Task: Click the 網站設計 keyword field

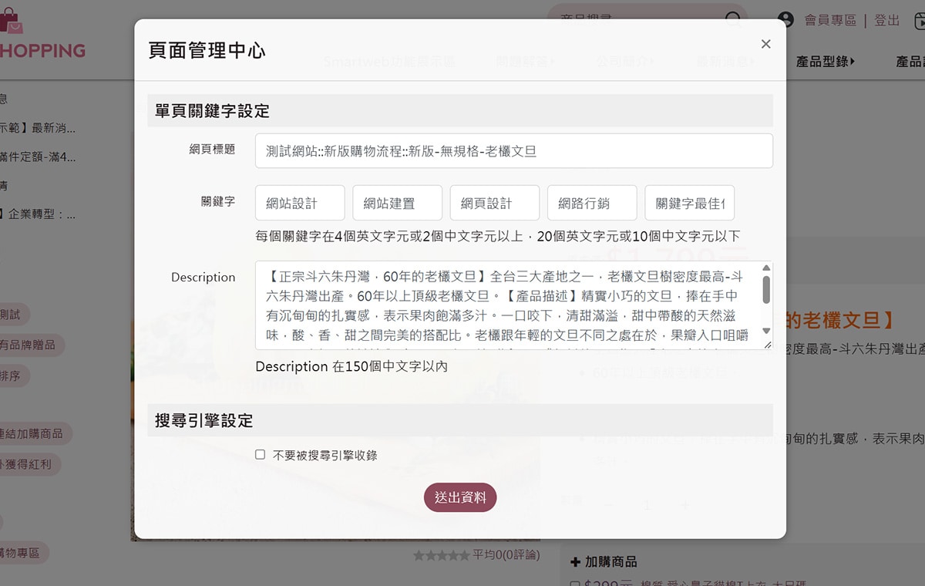Action: click(x=300, y=203)
